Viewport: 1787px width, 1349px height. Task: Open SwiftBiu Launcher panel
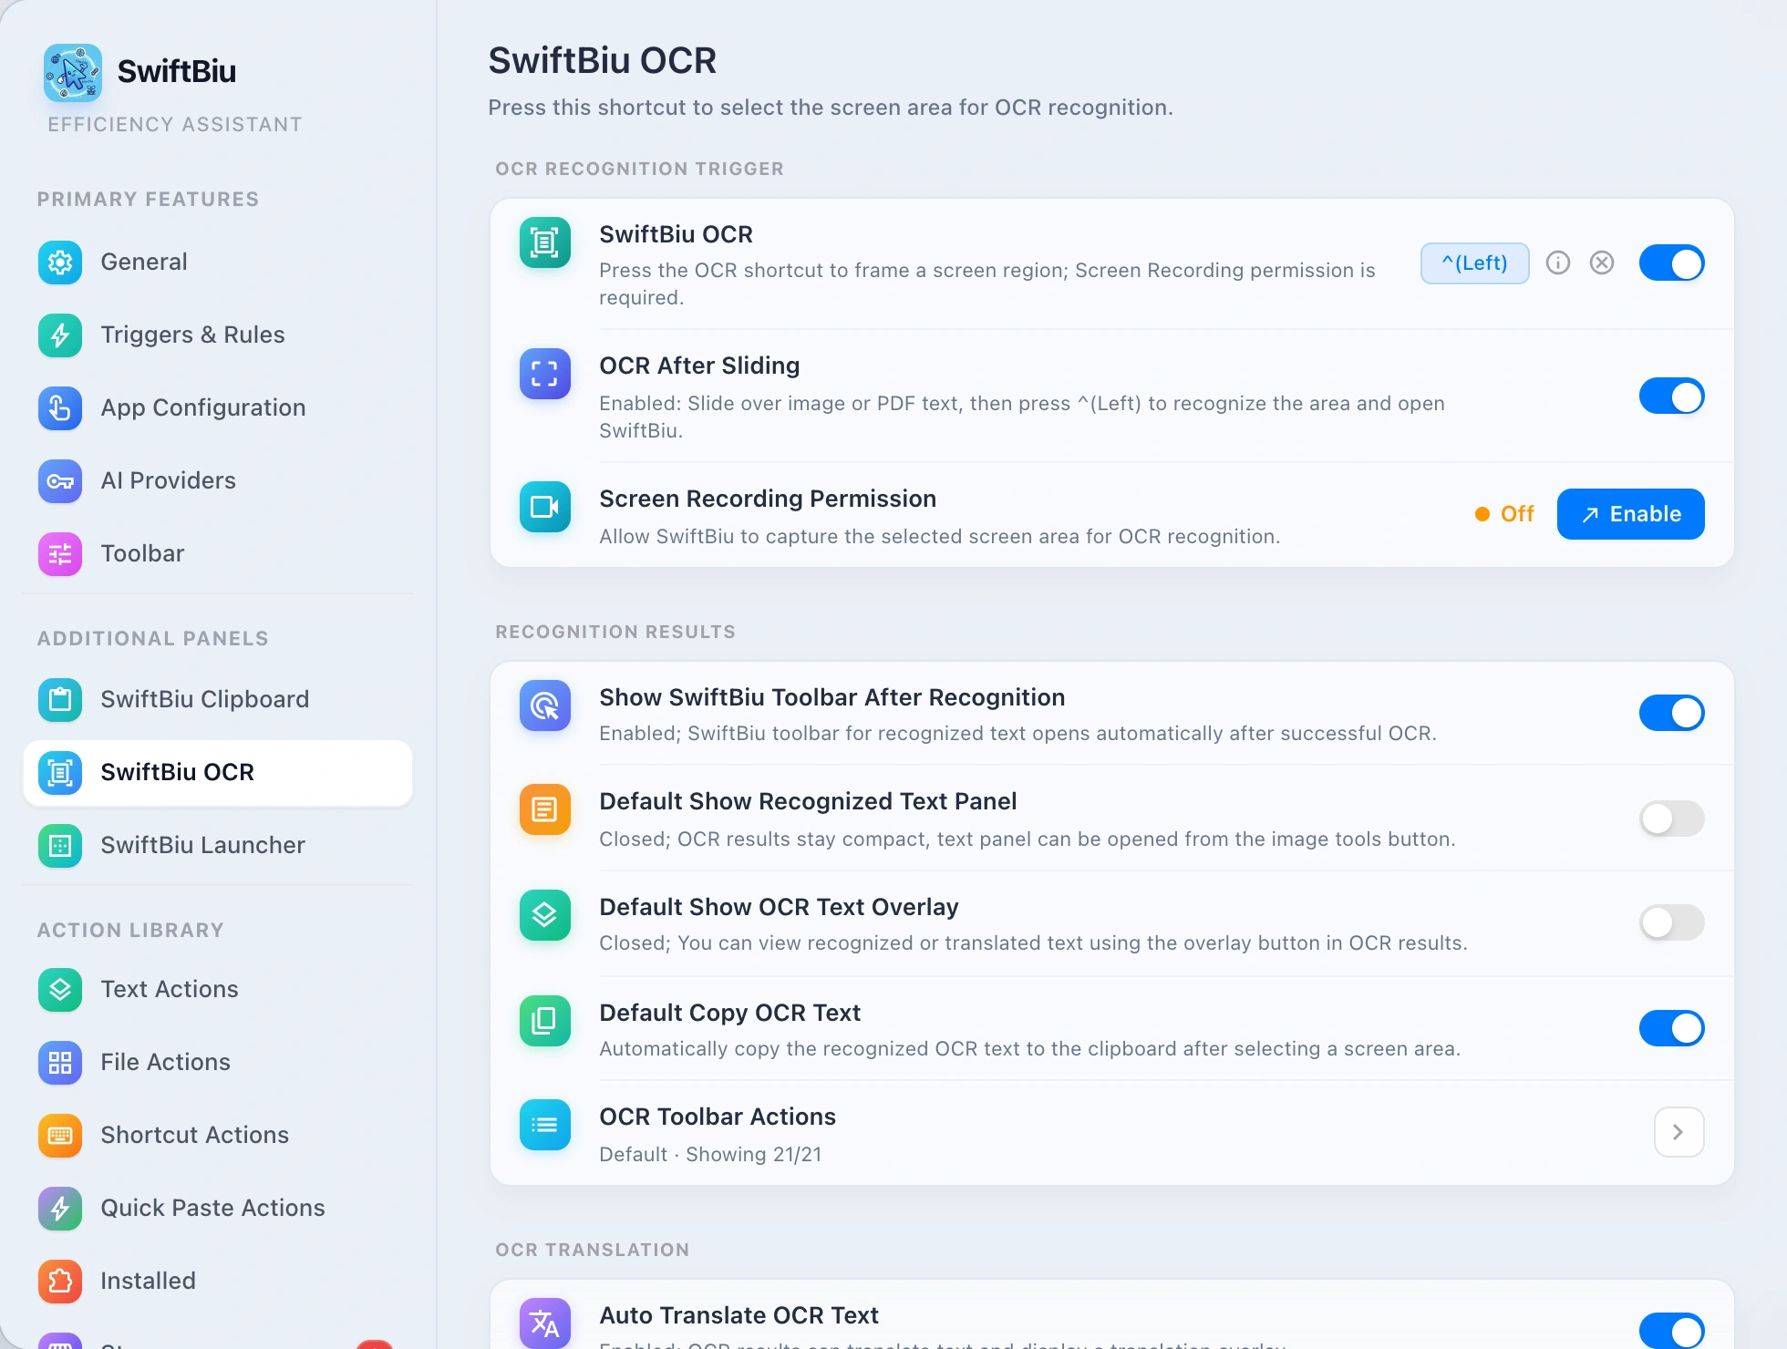point(218,846)
